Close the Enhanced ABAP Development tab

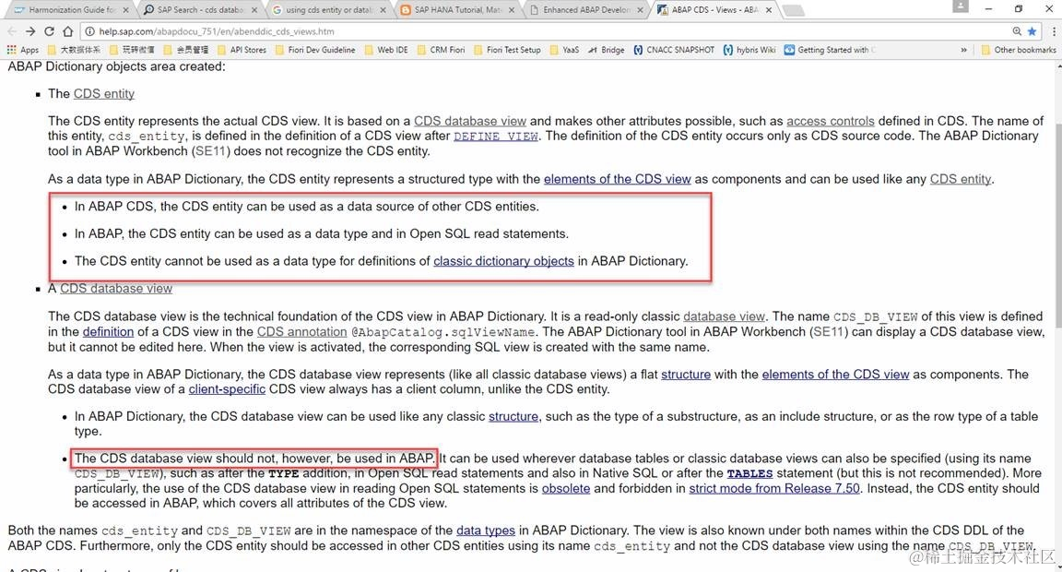tap(640, 10)
